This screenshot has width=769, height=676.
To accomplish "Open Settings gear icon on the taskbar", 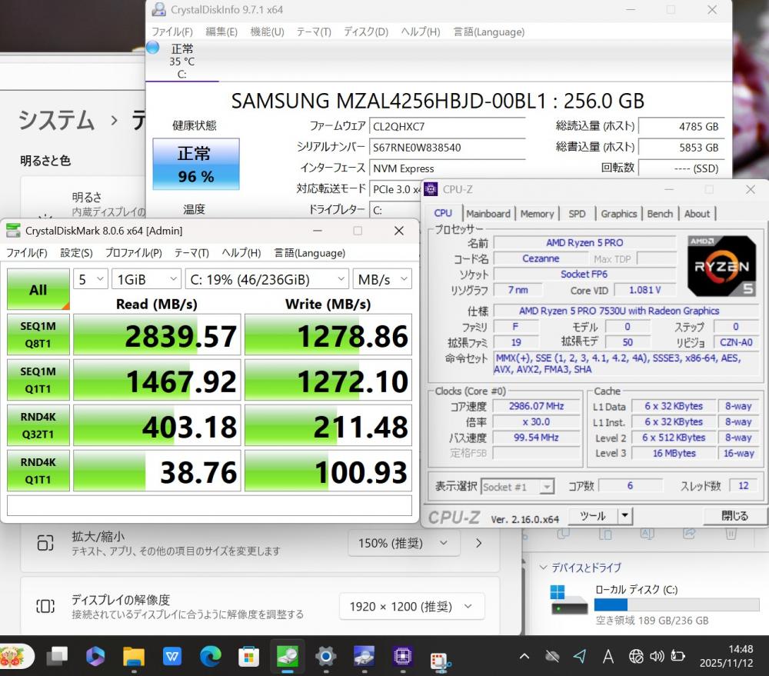I will coord(325,656).
